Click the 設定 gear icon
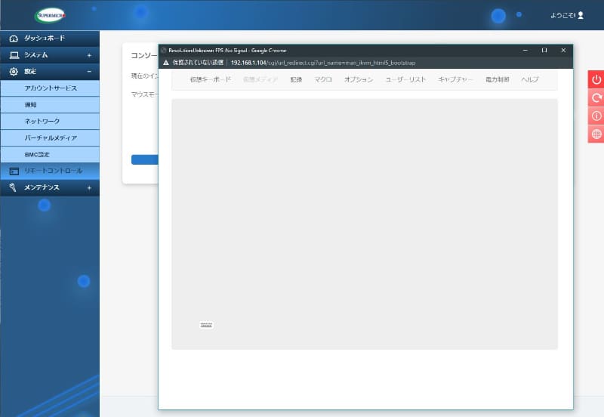This screenshot has width=604, height=417. (x=14, y=72)
